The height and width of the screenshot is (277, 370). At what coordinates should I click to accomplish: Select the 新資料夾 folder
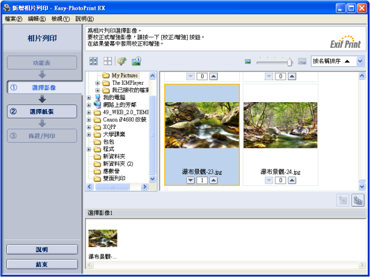109,156
